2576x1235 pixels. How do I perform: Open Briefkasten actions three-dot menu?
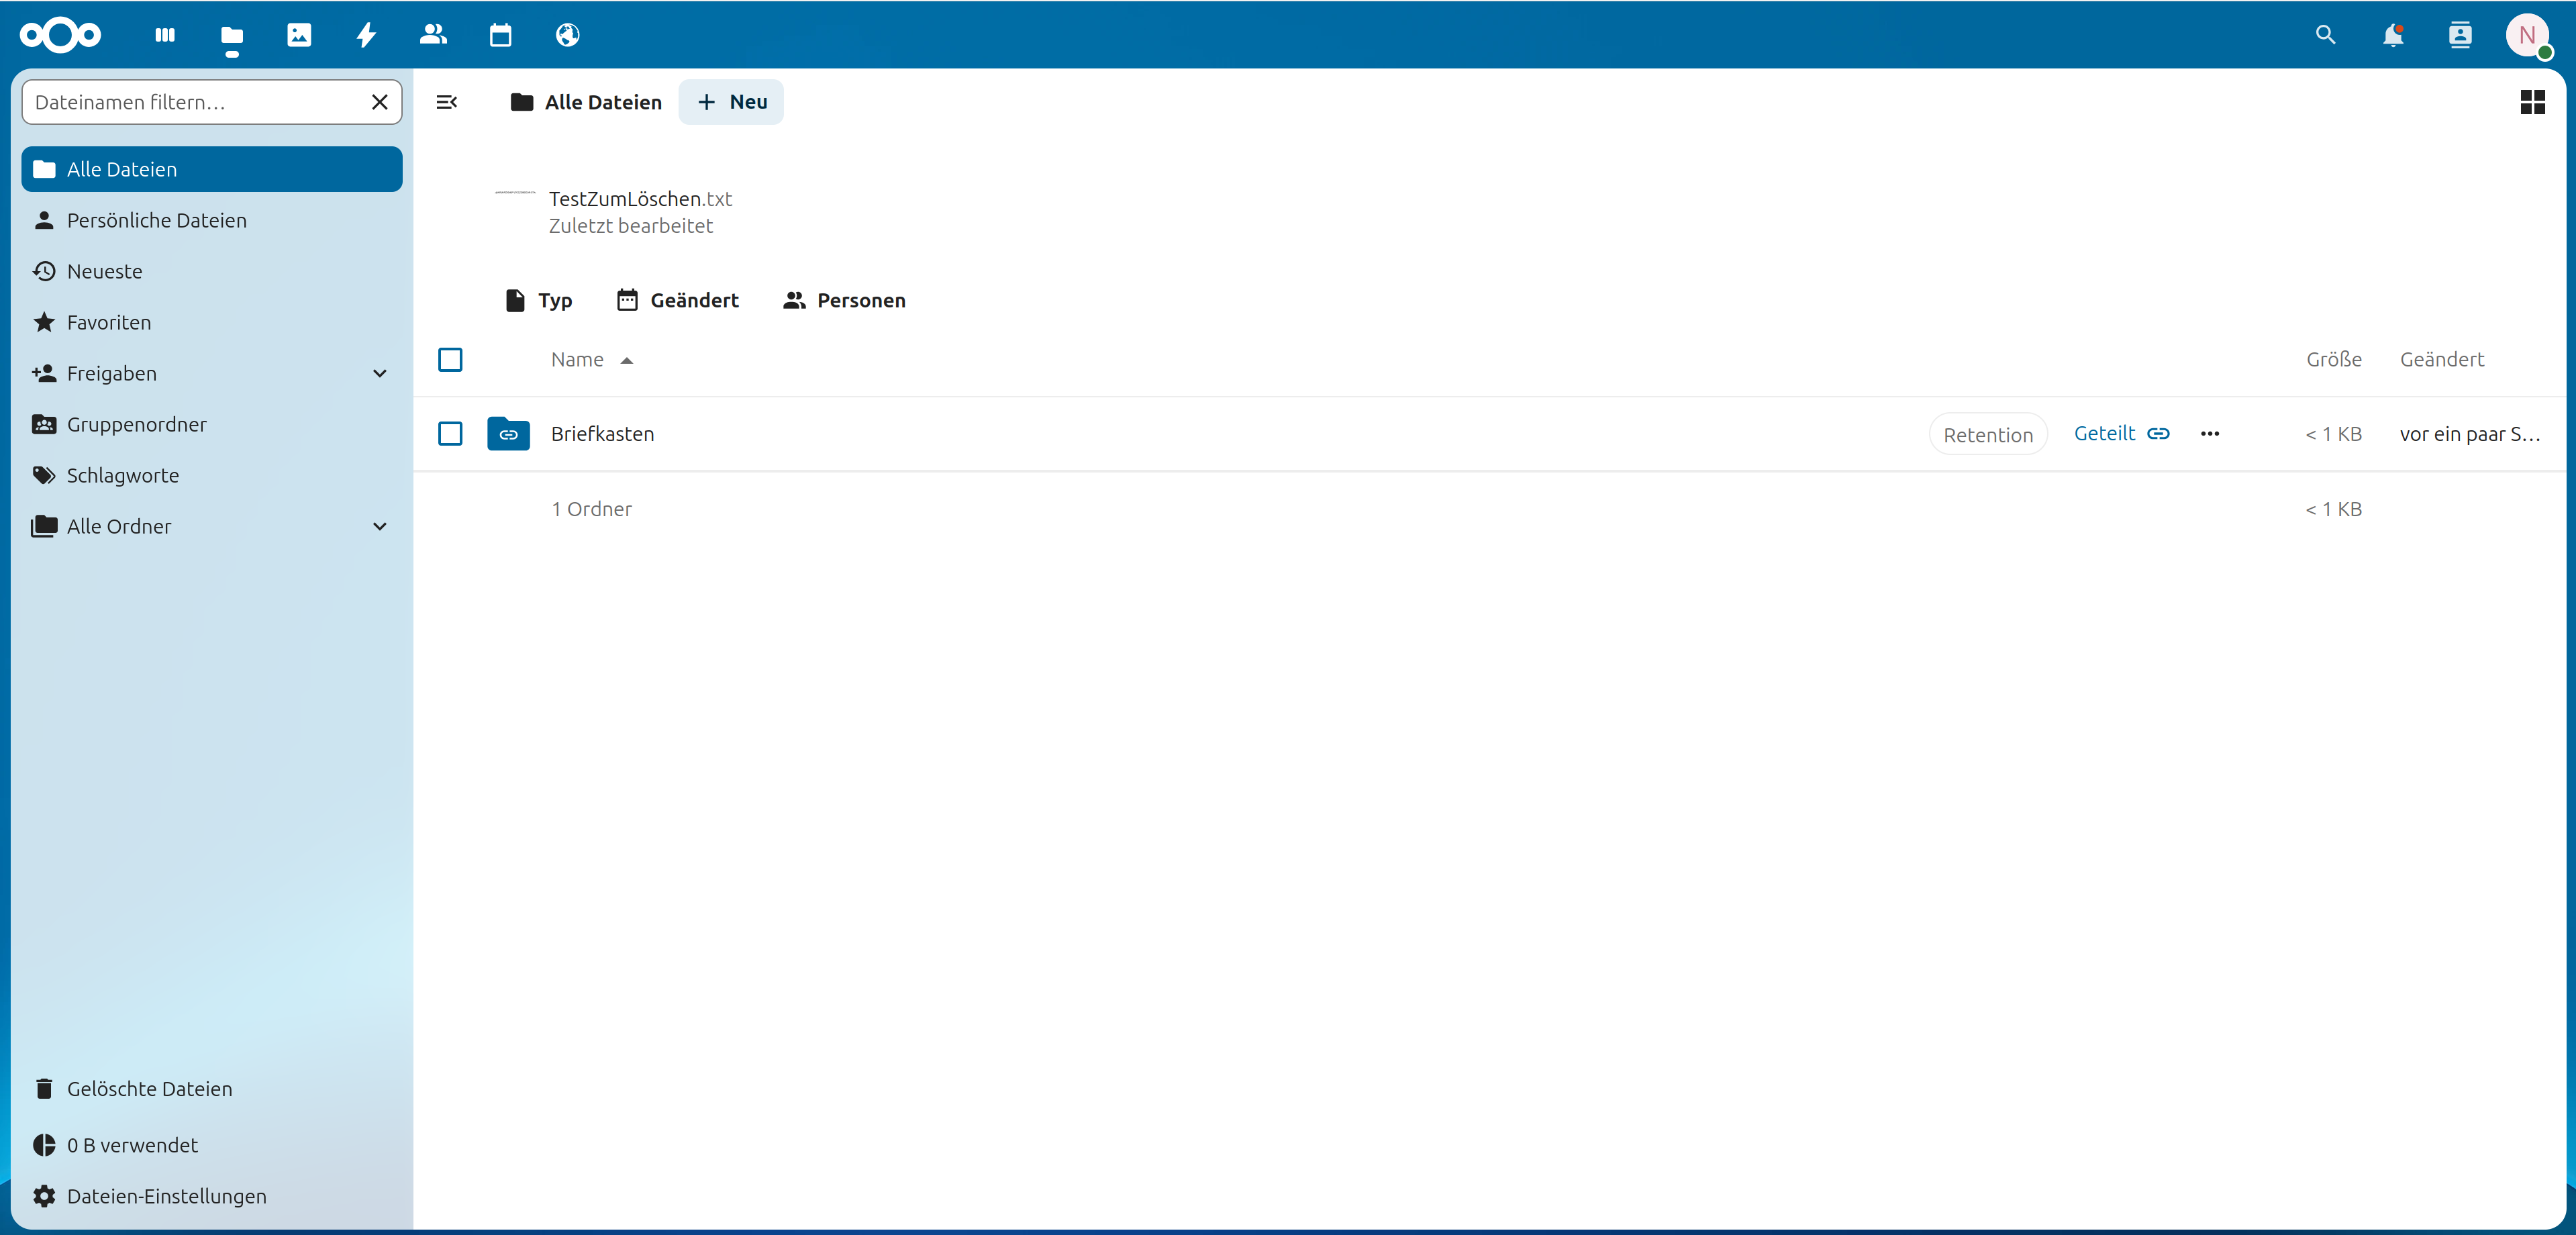(2210, 434)
